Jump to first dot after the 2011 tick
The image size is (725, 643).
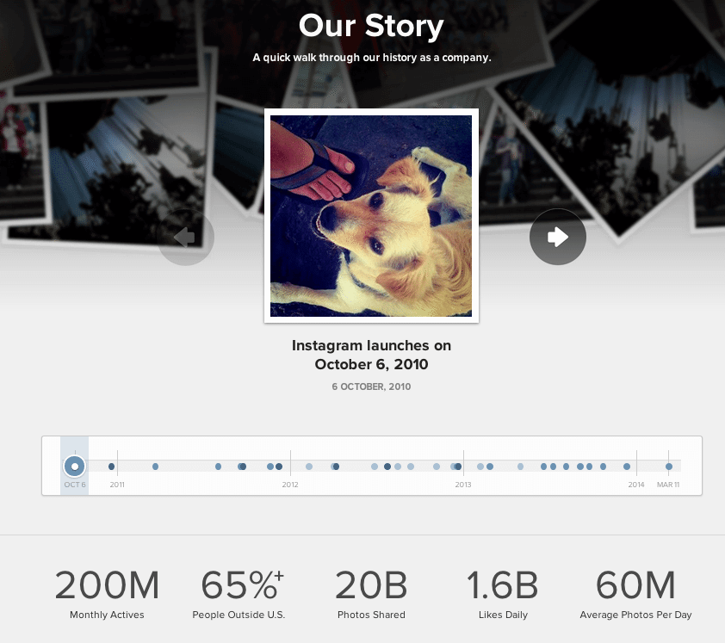coord(155,467)
